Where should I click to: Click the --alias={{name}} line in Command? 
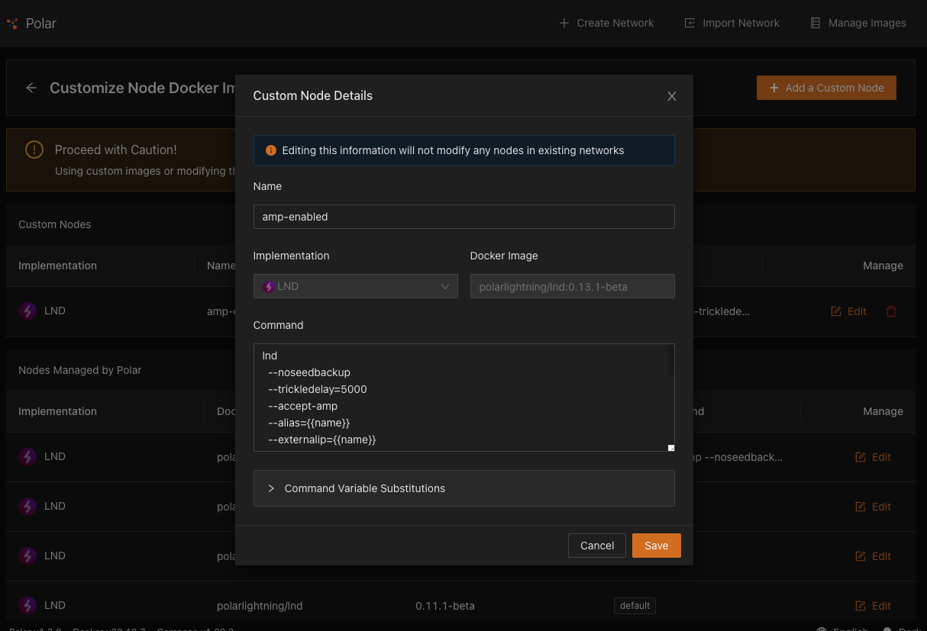point(309,423)
